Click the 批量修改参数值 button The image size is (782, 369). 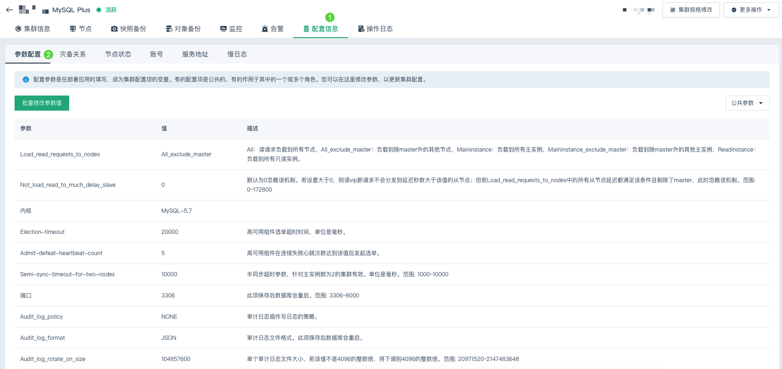[42, 103]
